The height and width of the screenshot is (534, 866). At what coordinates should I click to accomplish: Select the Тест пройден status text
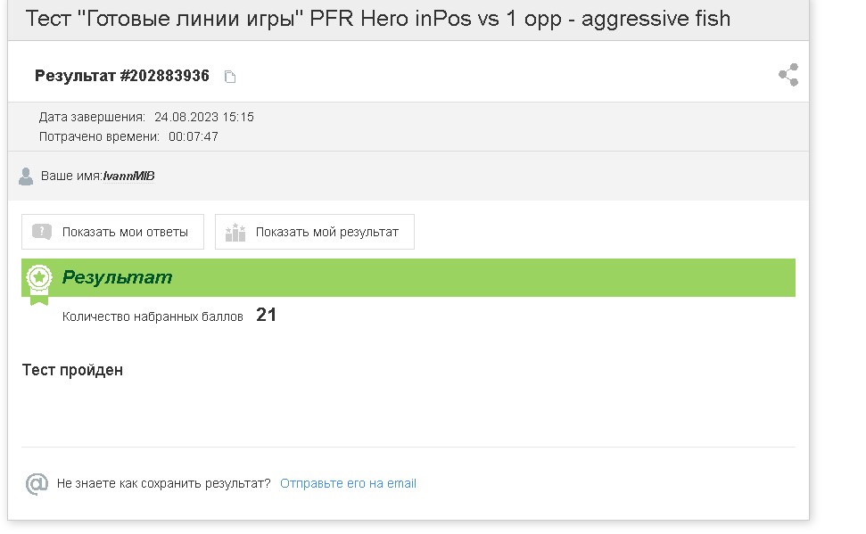tap(72, 370)
